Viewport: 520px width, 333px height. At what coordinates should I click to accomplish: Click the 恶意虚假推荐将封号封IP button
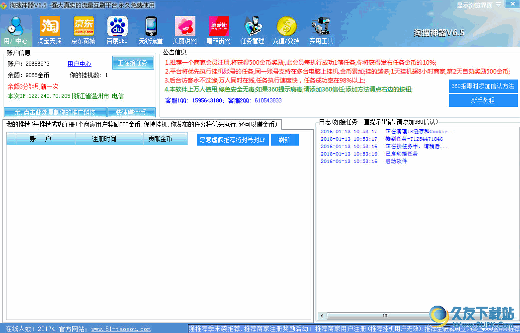pyautogui.click(x=233, y=140)
